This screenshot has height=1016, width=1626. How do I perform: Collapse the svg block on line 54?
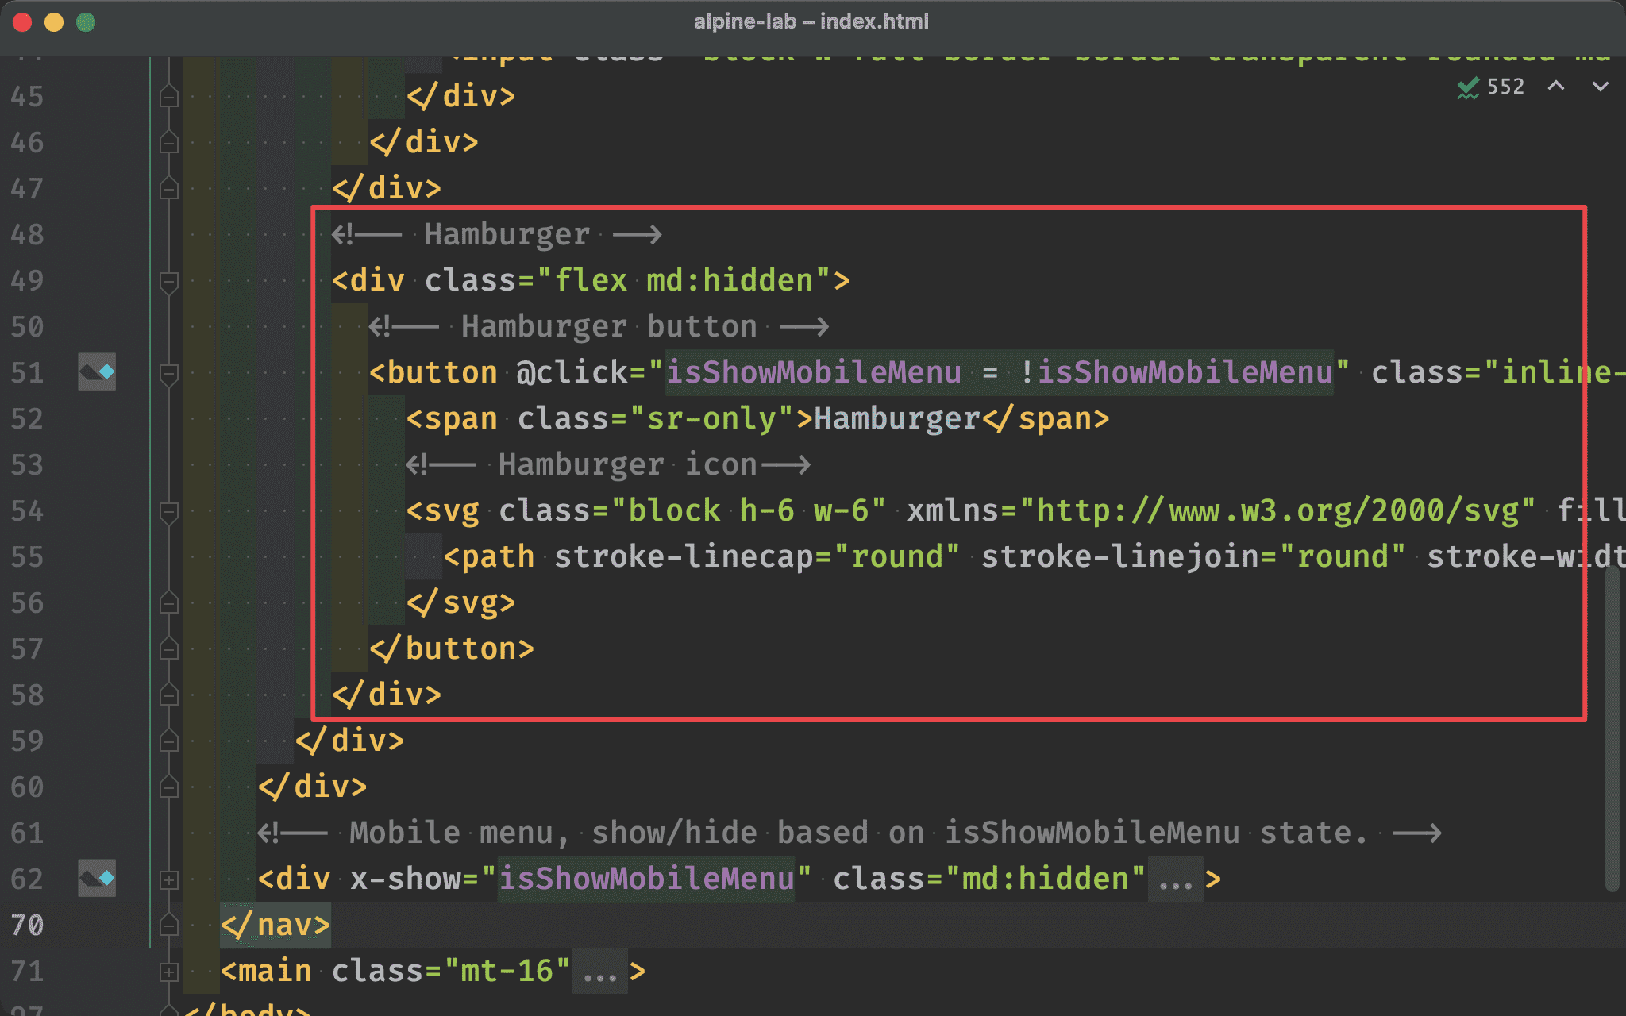[168, 511]
